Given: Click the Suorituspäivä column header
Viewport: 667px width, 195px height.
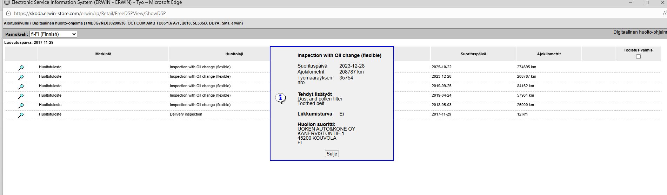Looking at the screenshot, I should pyautogui.click(x=473, y=54).
